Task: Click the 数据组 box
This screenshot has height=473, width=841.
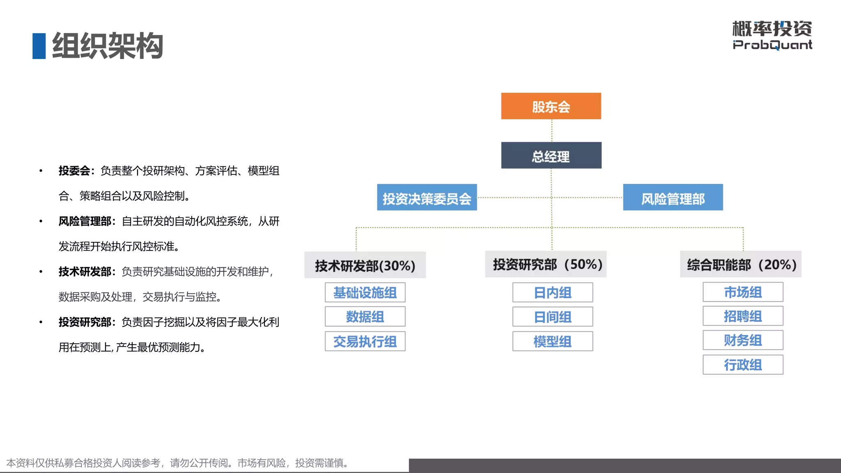Action: [365, 317]
